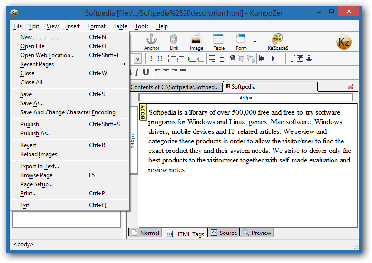Choose Export to Text entry
The width and height of the screenshot is (372, 263).
[70, 166]
